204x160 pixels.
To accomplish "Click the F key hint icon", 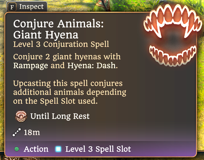I will [12, 7].
